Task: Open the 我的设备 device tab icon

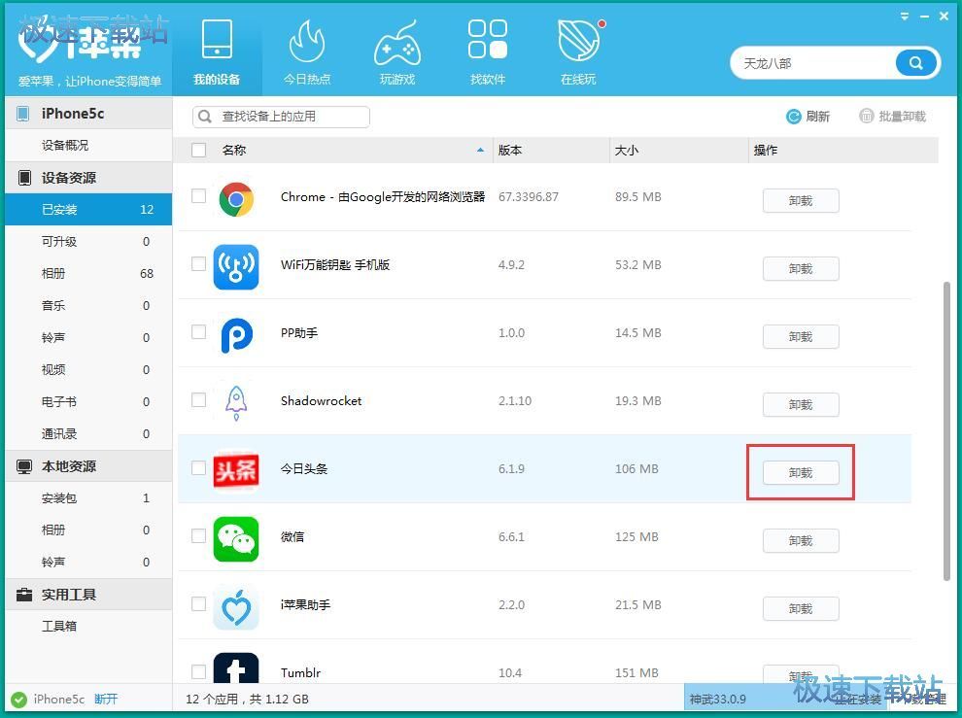Action: 218,39
